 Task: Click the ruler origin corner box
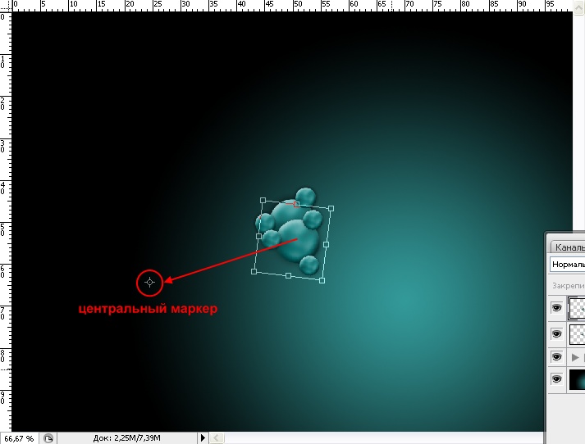(6, 6)
